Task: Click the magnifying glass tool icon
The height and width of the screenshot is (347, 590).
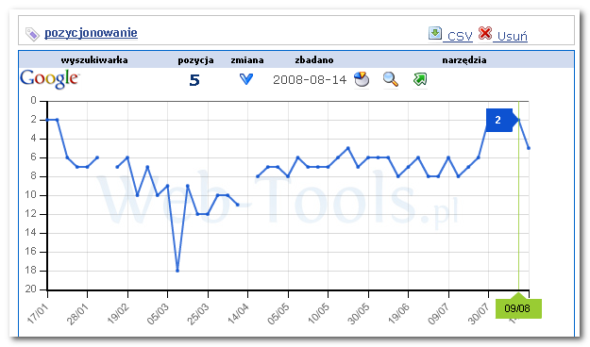Action: [x=391, y=79]
